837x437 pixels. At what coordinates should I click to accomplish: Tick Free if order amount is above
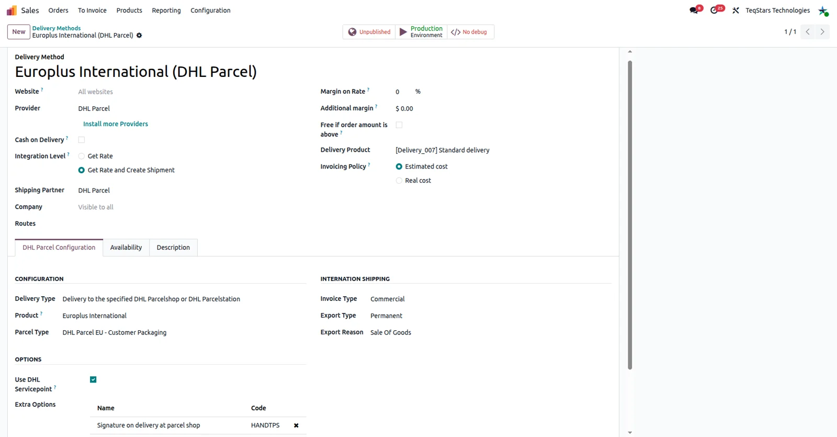(399, 125)
